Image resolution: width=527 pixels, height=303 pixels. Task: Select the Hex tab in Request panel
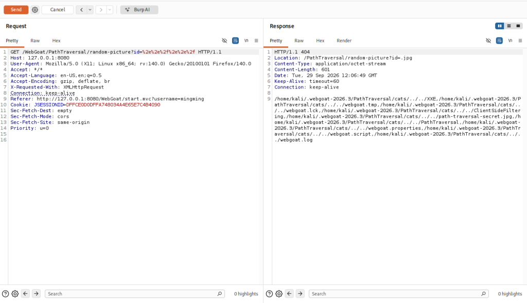coord(56,41)
